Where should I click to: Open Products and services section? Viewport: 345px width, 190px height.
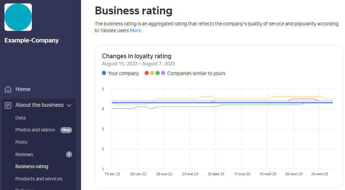coord(39,179)
